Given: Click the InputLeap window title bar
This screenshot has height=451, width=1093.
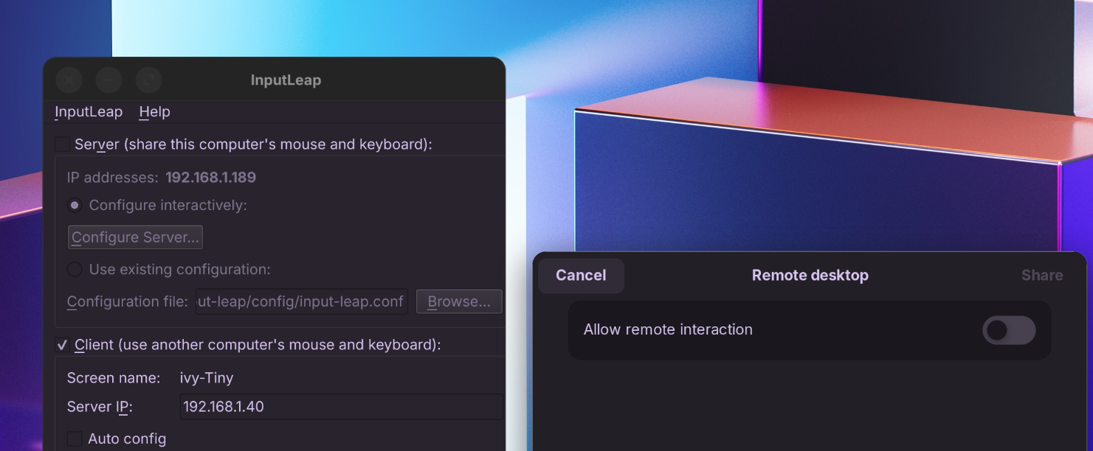Looking at the screenshot, I should [286, 80].
